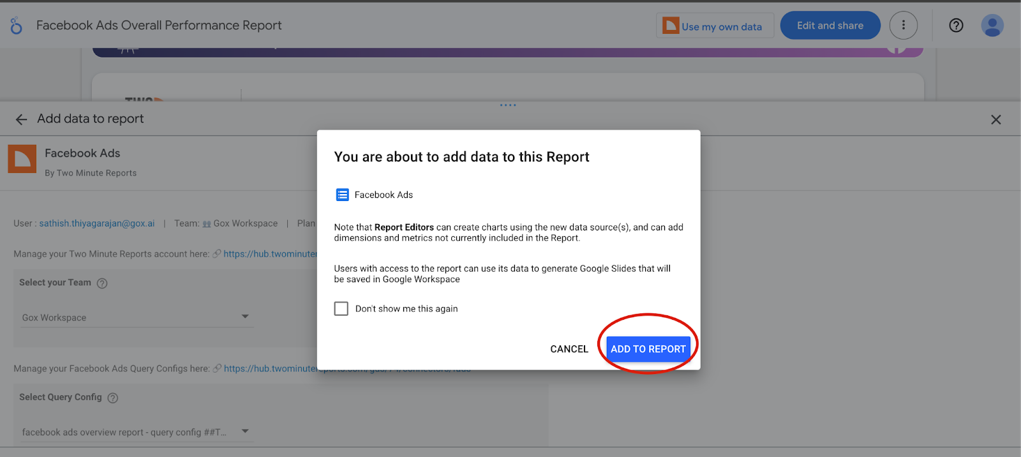
Task: Expand the facebook ads overview query config dropdown
Action: [137, 432]
